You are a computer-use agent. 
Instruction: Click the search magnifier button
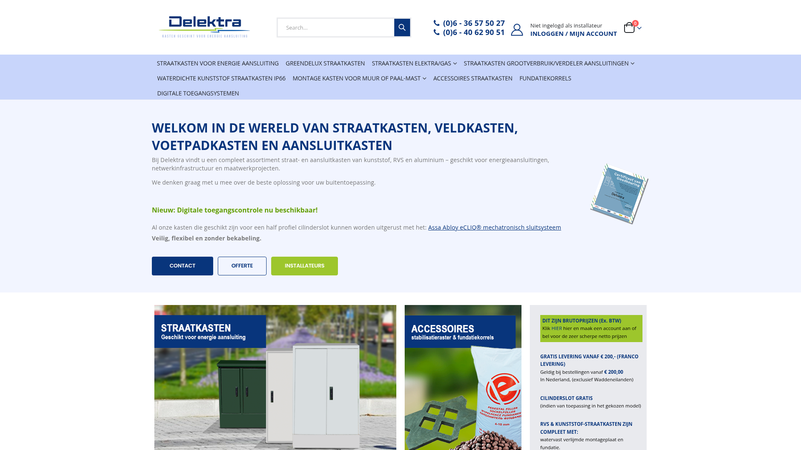click(x=402, y=27)
